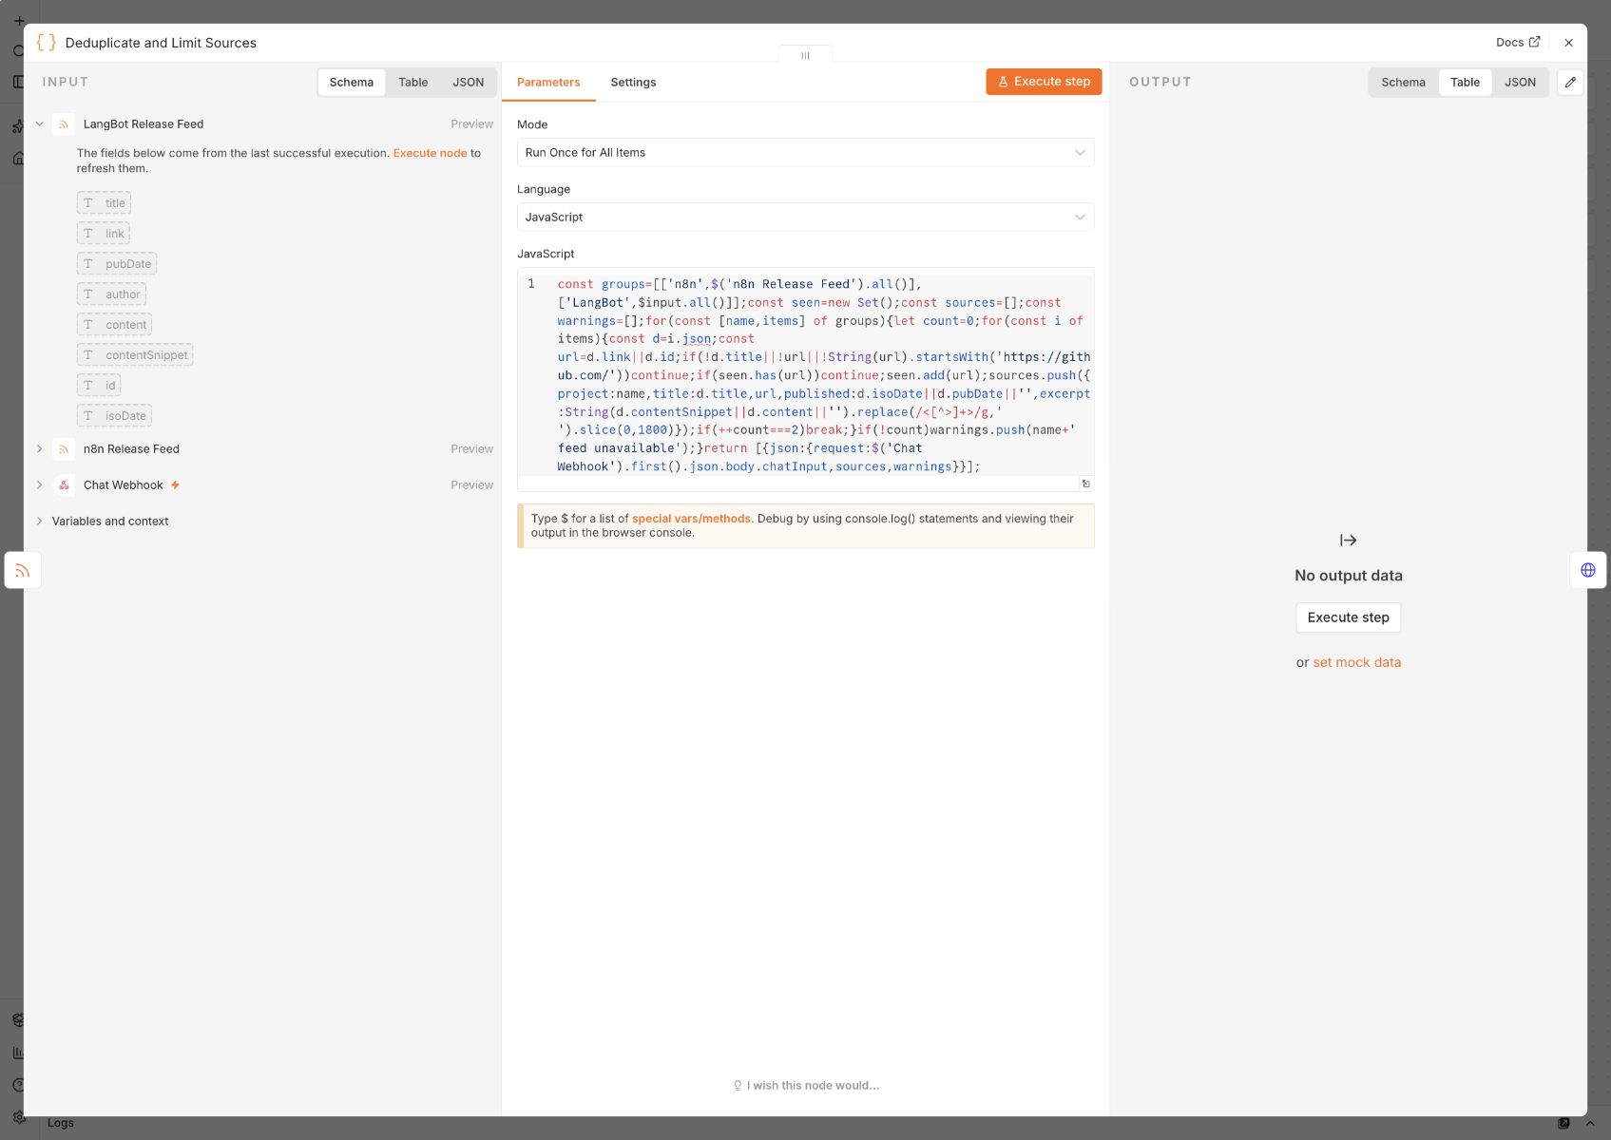Expand Variables and context
Viewport: 1611px width, 1140px height.
(x=40, y=522)
